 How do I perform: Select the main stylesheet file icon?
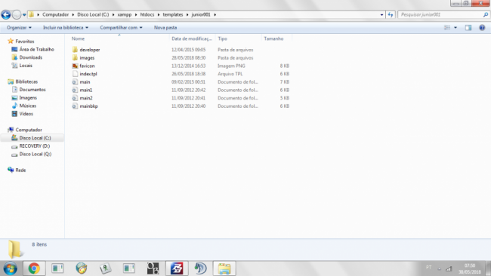(75, 82)
